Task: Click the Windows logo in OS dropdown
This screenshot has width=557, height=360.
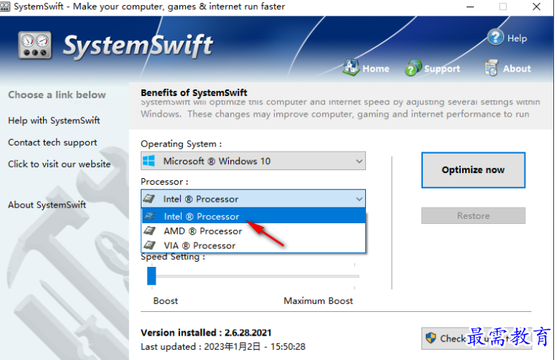Action: (x=149, y=161)
